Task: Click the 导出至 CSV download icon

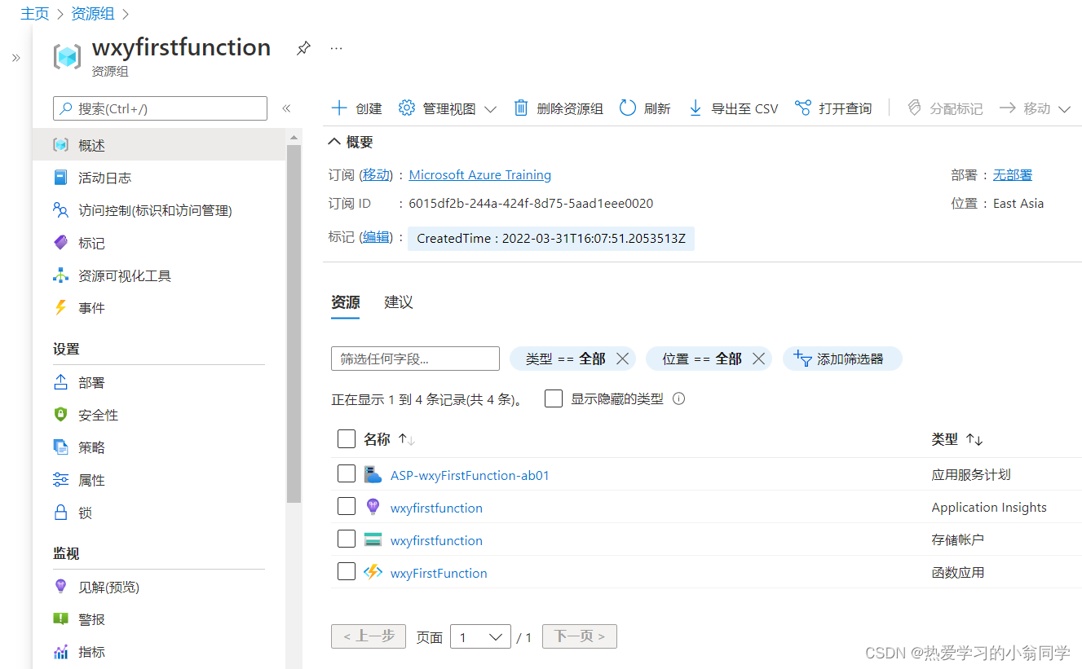Action: pyautogui.click(x=696, y=108)
